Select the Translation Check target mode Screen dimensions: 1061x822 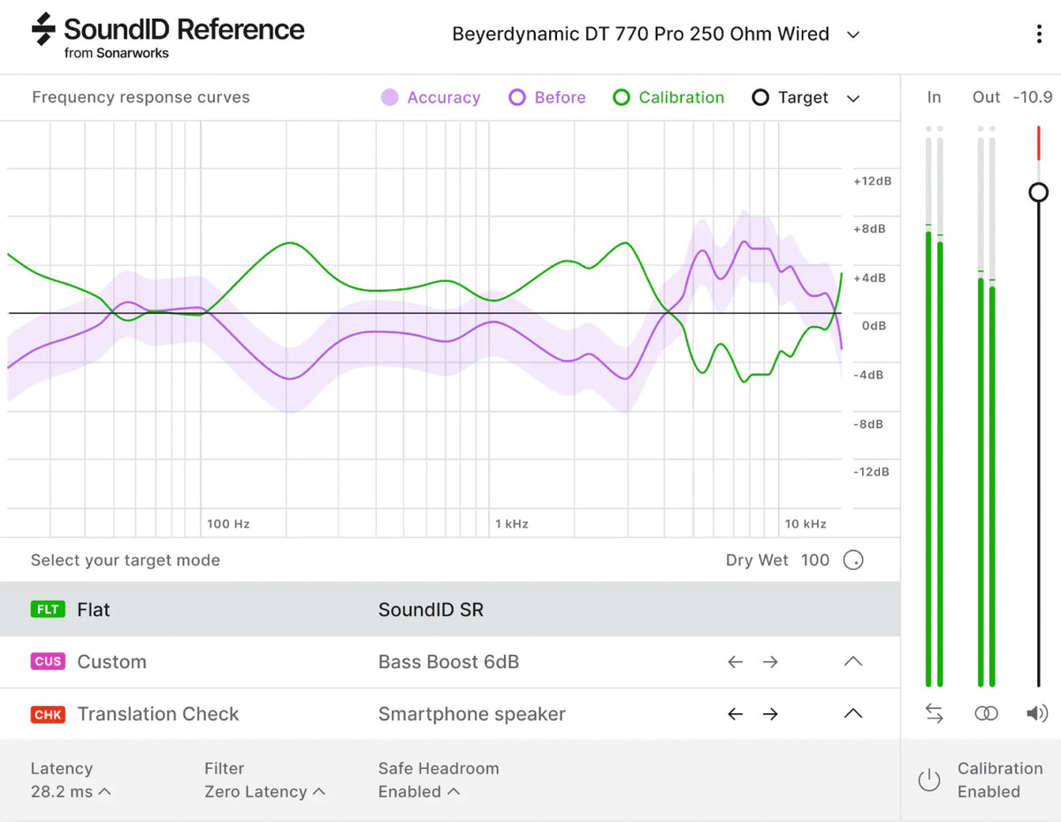coord(450,714)
